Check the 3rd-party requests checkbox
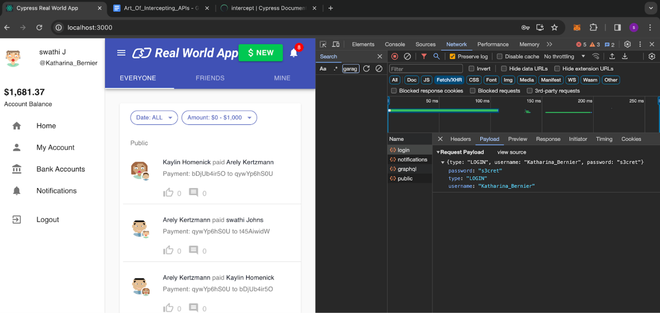Viewport: 660px width, 313px height. (529, 91)
